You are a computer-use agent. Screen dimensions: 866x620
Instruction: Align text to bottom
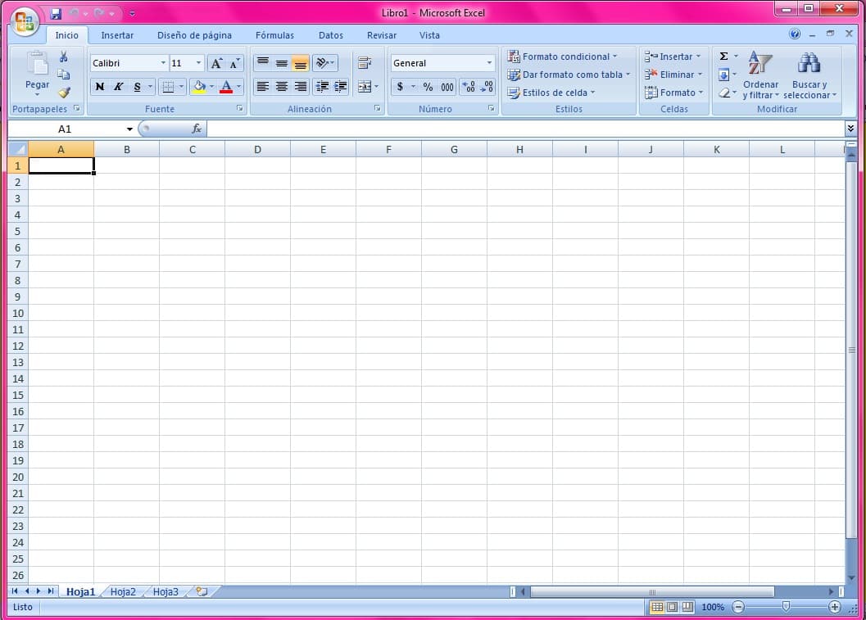(x=301, y=63)
